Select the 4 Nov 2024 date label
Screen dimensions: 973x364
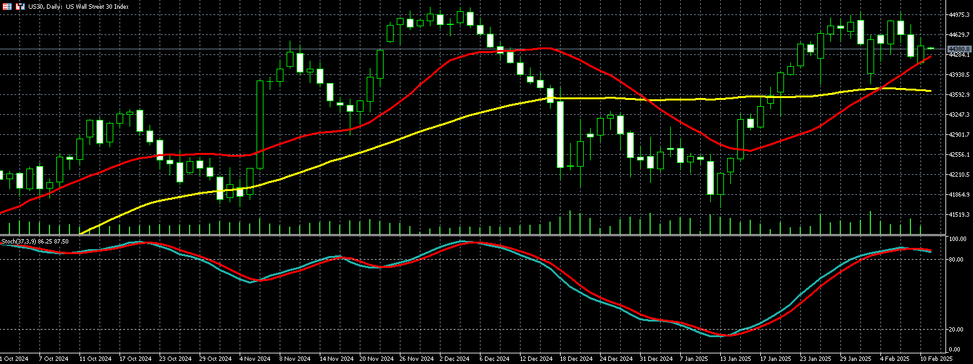pos(255,359)
